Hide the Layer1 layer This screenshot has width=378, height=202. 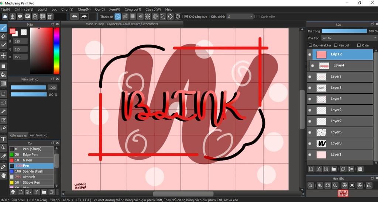click(310, 154)
